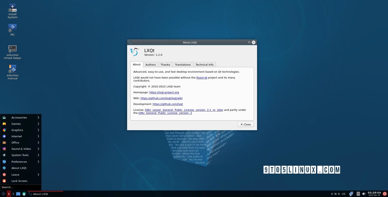Expand the Internet submenu

coord(21,136)
